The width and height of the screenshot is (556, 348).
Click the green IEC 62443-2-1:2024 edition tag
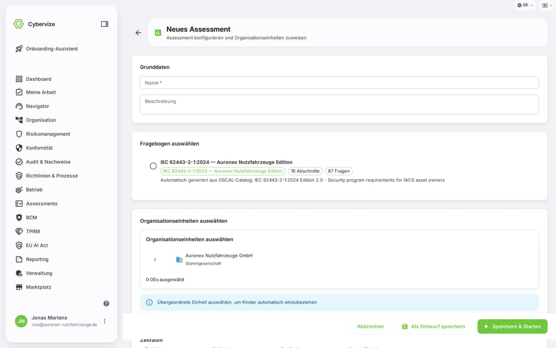pyautogui.click(x=223, y=171)
